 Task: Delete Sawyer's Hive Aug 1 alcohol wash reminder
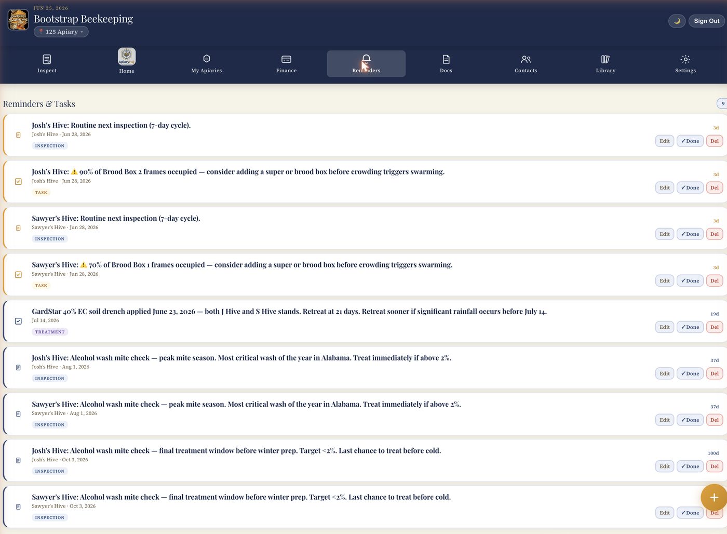pos(715,420)
